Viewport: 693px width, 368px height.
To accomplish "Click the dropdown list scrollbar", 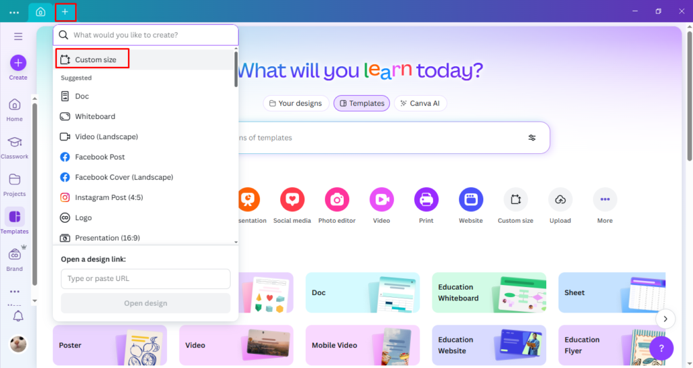I will (236, 71).
